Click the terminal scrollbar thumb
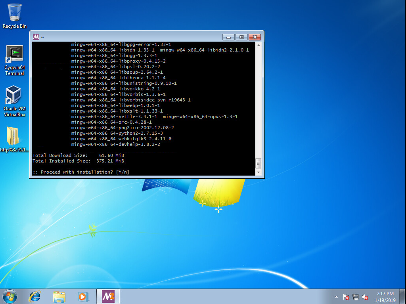406x304 pixels. click(x=259, y=163)
